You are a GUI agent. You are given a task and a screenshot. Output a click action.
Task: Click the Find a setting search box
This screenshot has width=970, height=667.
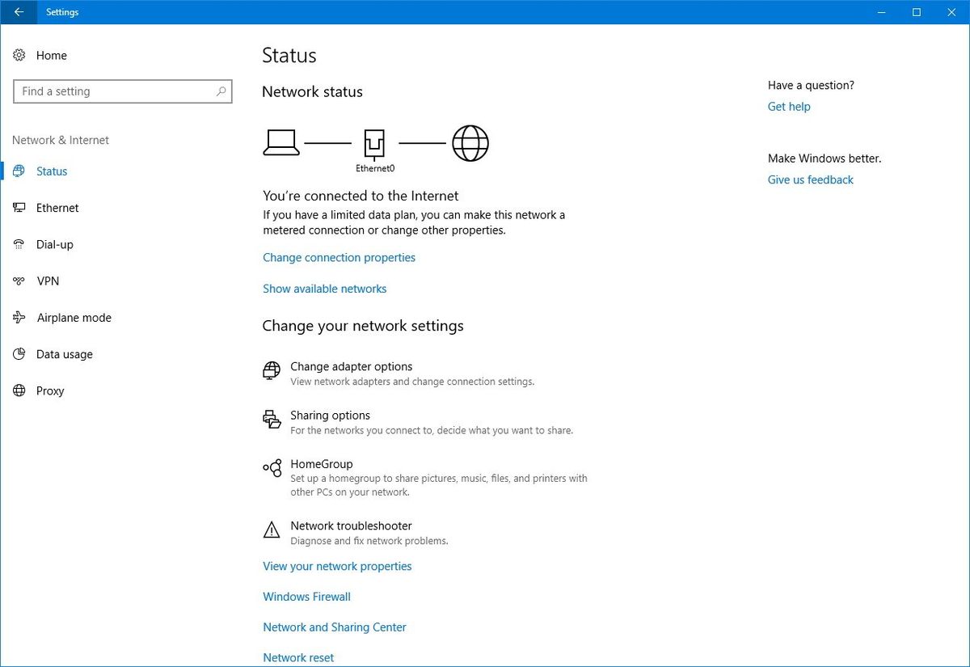[122, 91]
